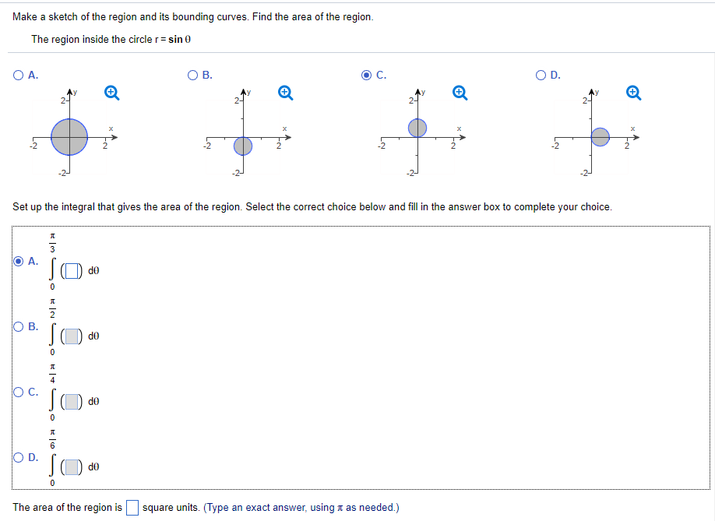
Task: Click the zoom magnifier icon on graph C
Action: coord(459,91)
